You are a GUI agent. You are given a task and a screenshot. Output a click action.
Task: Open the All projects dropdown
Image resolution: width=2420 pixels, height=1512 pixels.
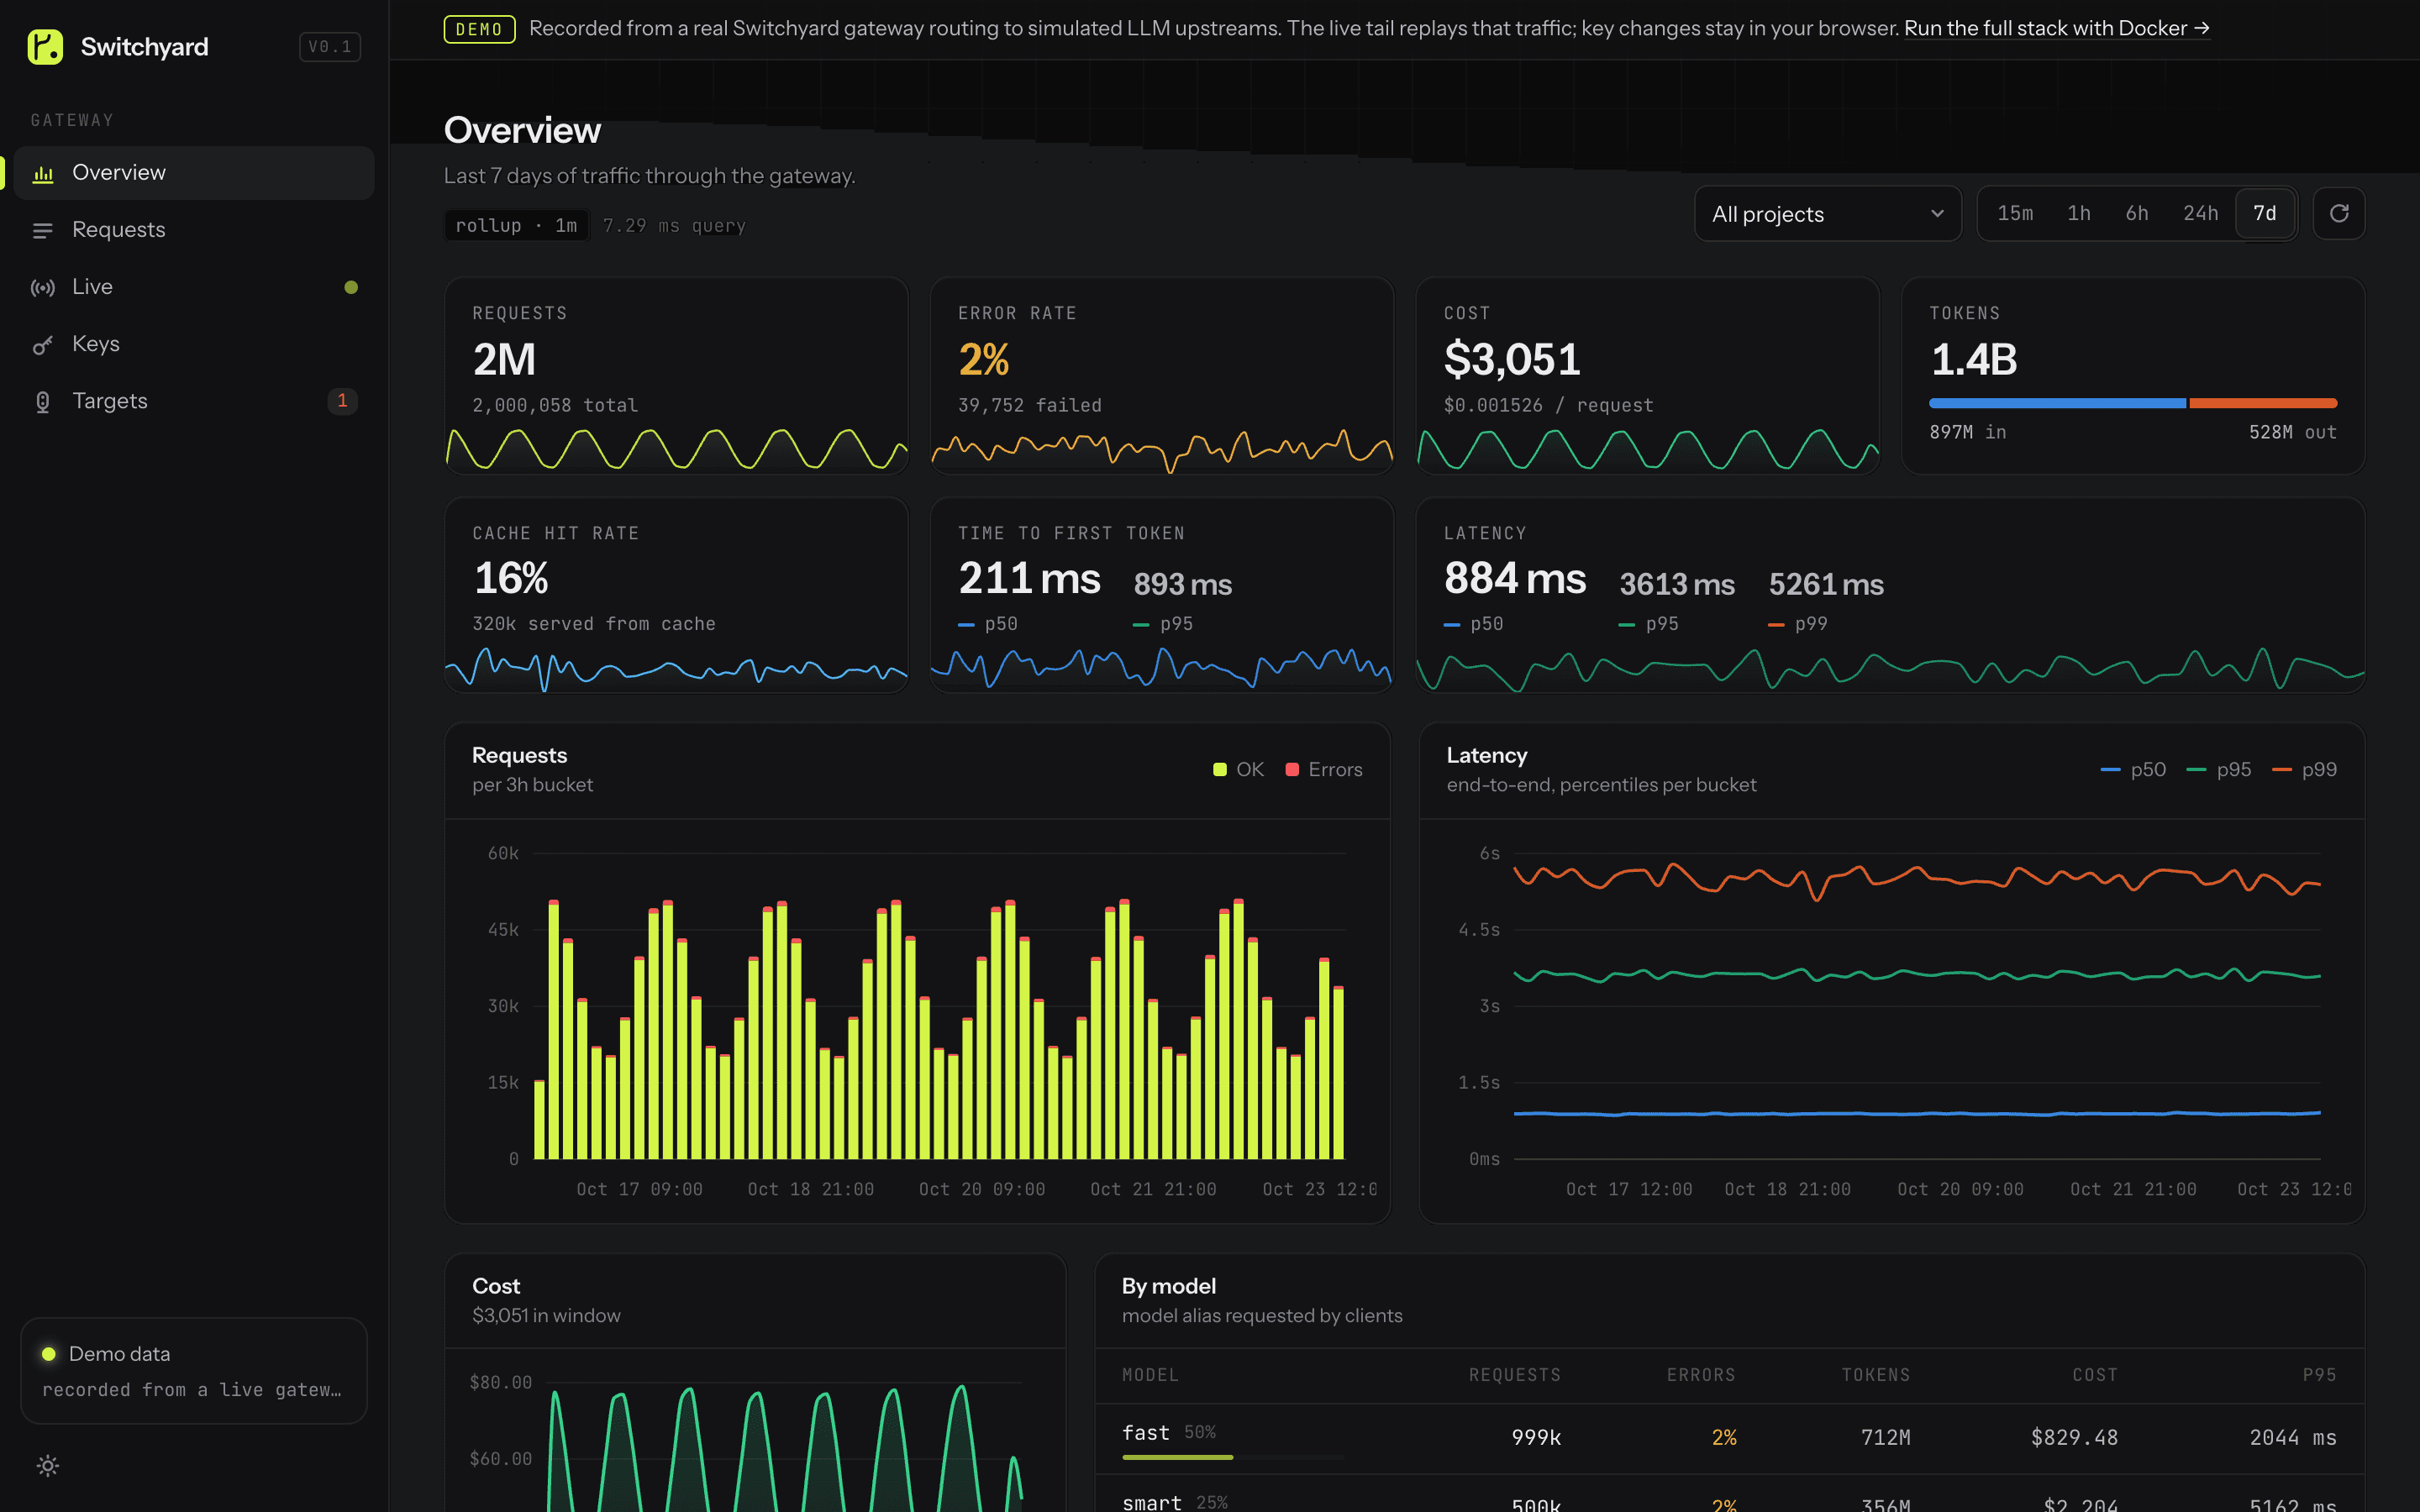(x=1828, y=214)
